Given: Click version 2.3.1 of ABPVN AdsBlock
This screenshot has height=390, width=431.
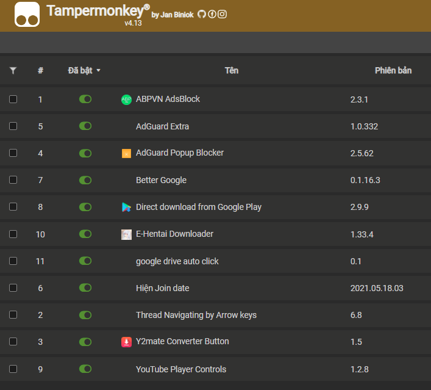Looking at the screenshot, I should pyautogui.click(x=359, y=99).
